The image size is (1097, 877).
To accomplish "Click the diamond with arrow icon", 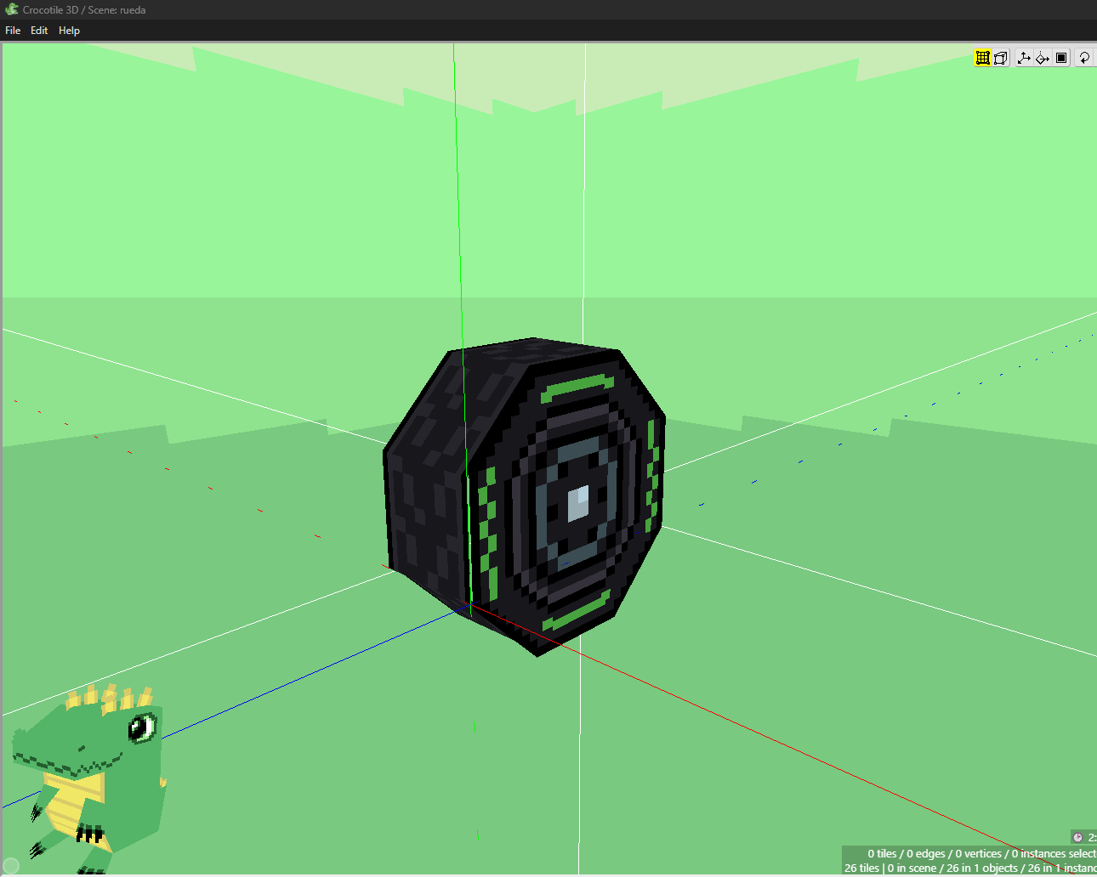I will 1043,58.
